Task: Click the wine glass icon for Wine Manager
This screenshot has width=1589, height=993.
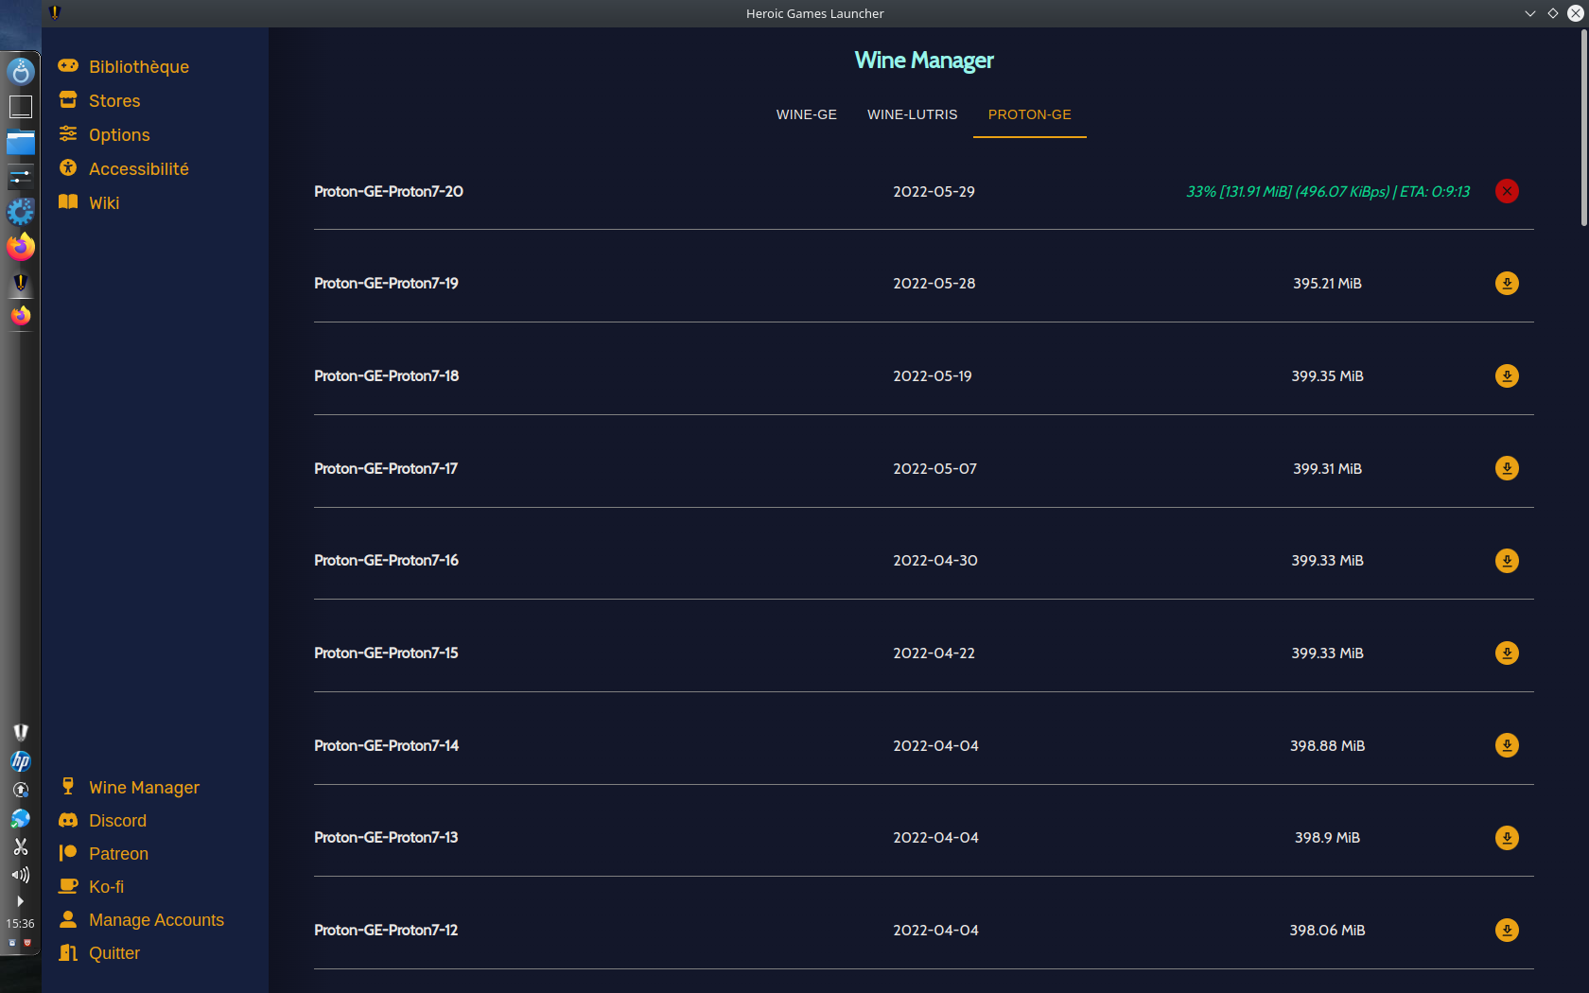Action: pyautogui.click(x=68, y=786)
